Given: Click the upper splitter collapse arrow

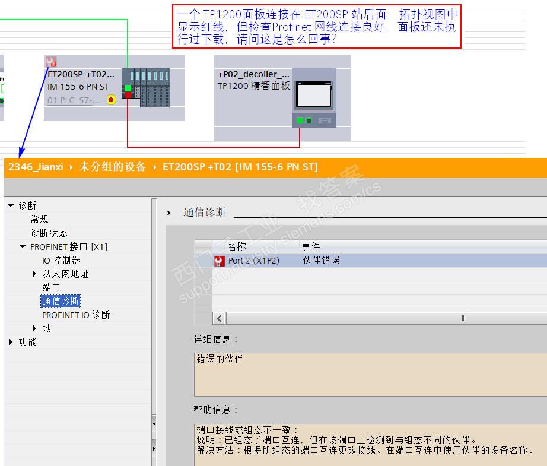Looking at the screenshot, I should click(154, 424).
